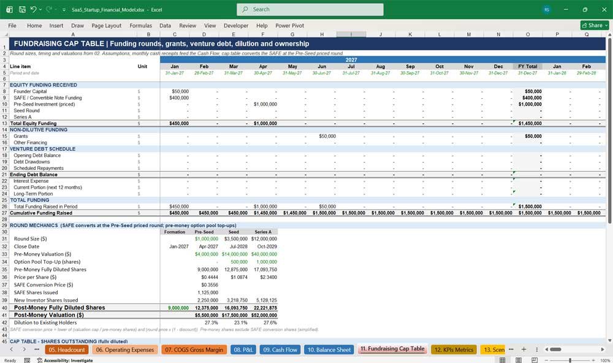Click the Redo icon

tap(49, 9)
